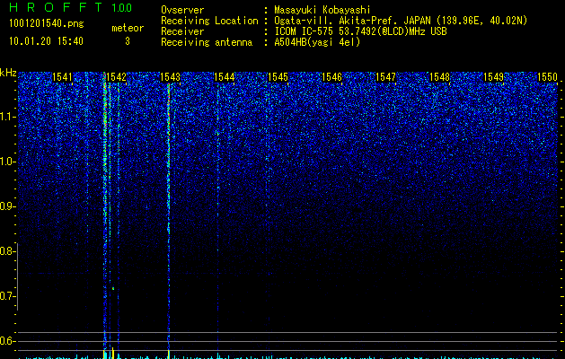Click the meteor count value 3

click(128, 41)
